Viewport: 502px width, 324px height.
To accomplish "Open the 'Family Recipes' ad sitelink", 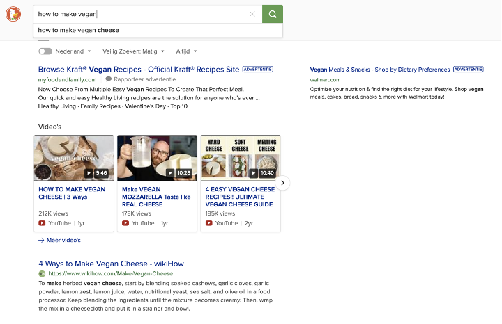I will (x=100, y=106).
